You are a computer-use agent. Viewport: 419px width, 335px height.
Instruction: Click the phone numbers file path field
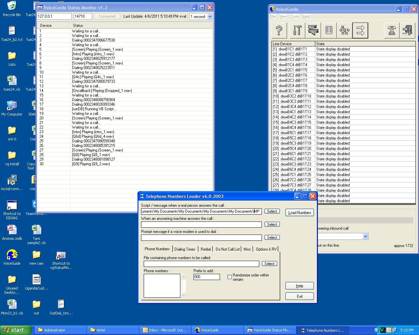point(201,264)
